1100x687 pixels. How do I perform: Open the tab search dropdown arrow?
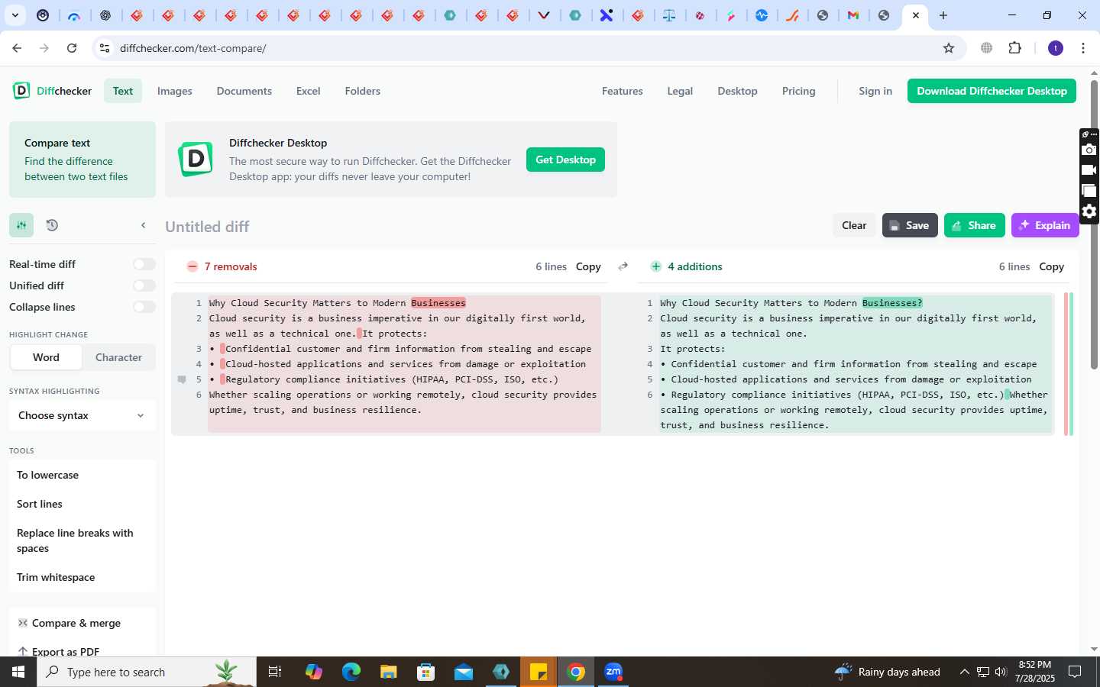point(15,15)
